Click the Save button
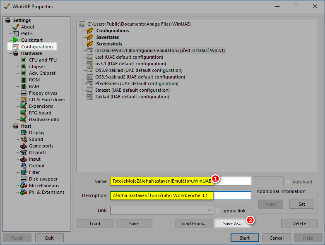The image size is (325, 245). (x=134, y=224)
